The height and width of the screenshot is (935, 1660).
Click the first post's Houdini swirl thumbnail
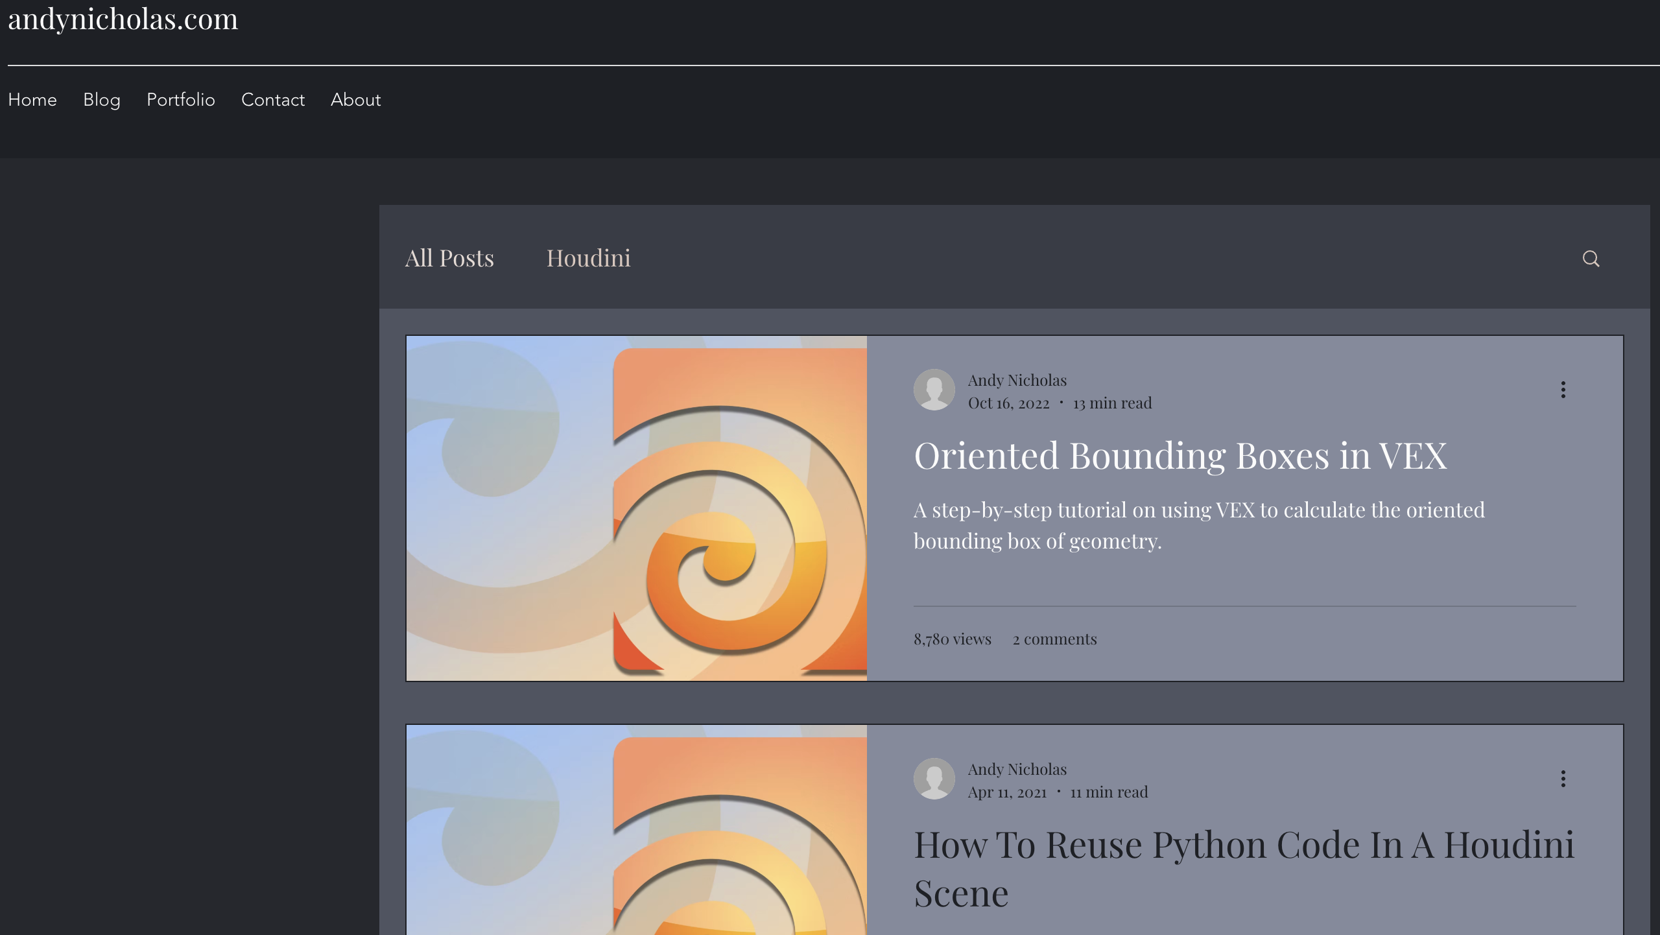(x=636, y=508)
